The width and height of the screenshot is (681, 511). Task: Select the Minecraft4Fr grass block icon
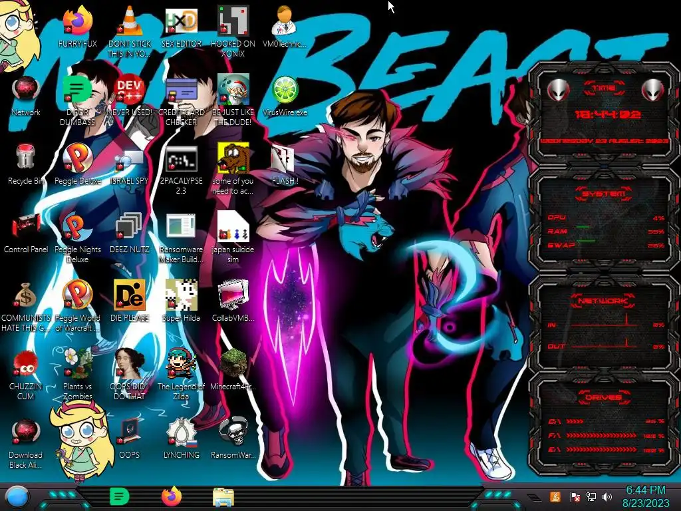pos(233,363)
